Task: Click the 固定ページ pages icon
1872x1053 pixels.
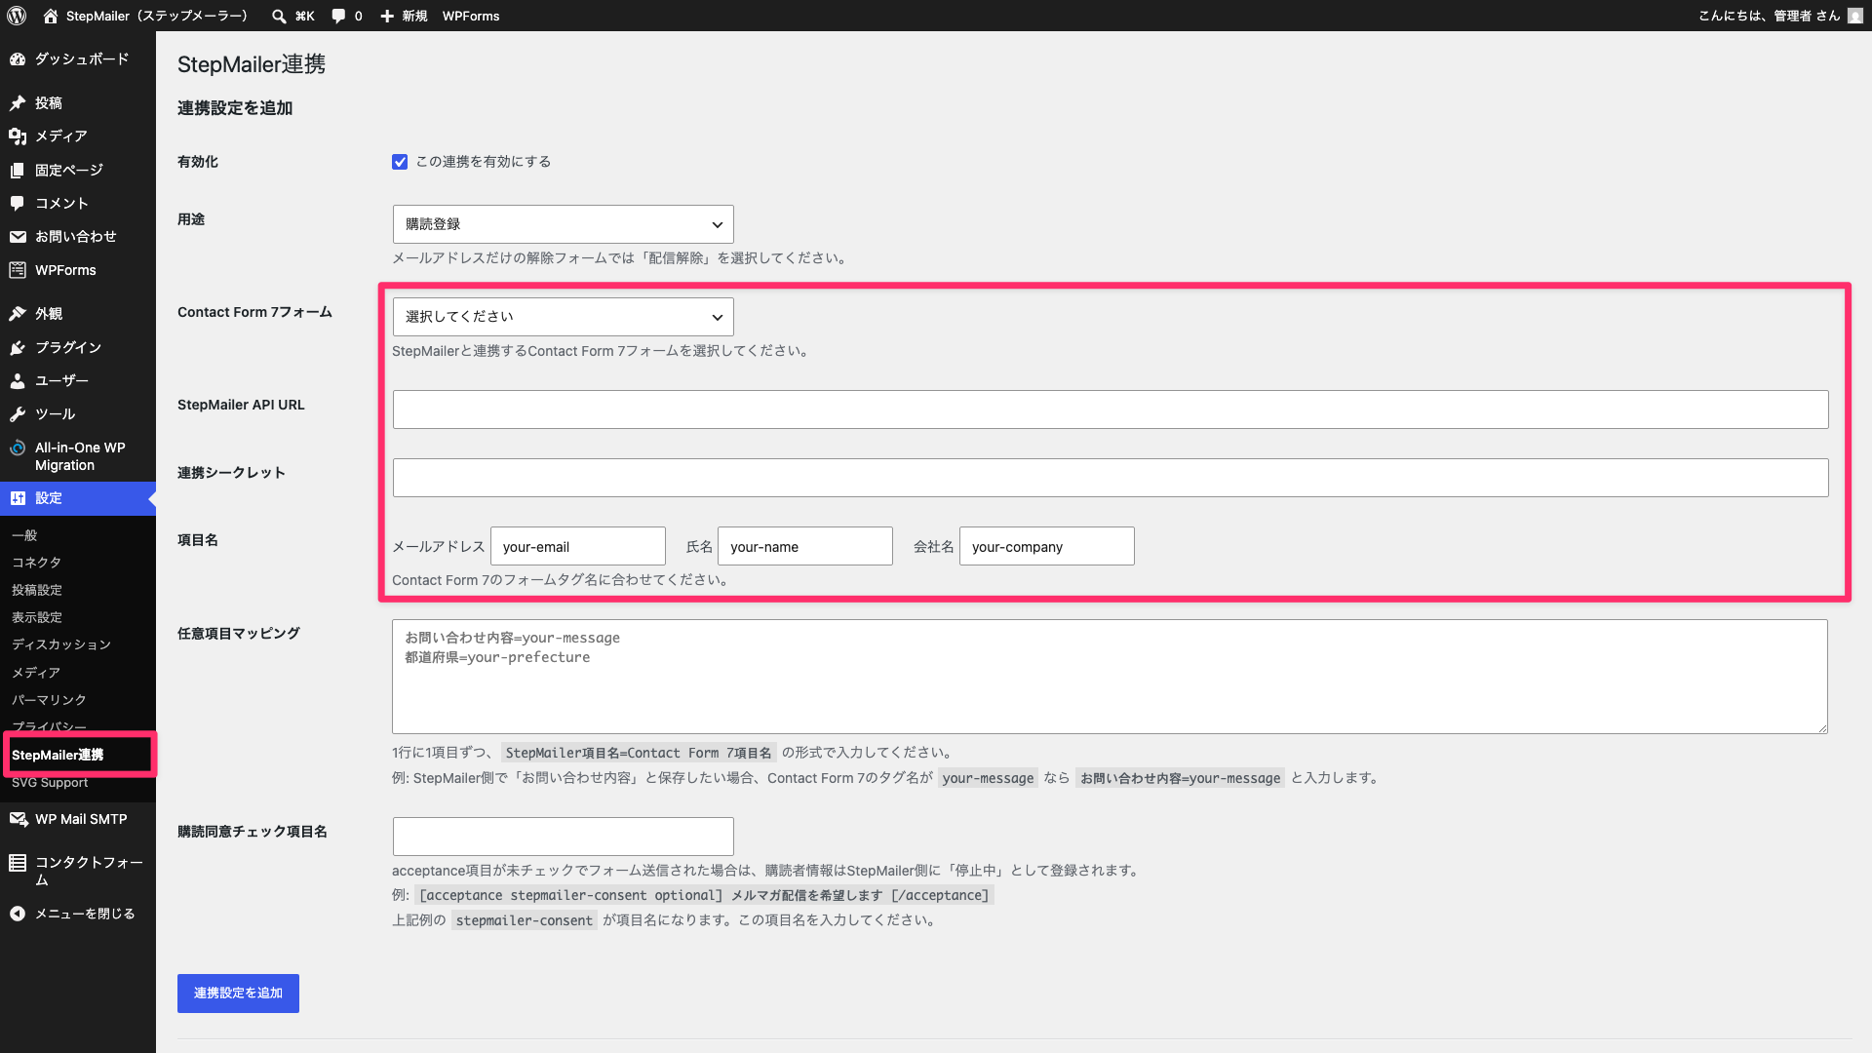Action: pos(18,171)
